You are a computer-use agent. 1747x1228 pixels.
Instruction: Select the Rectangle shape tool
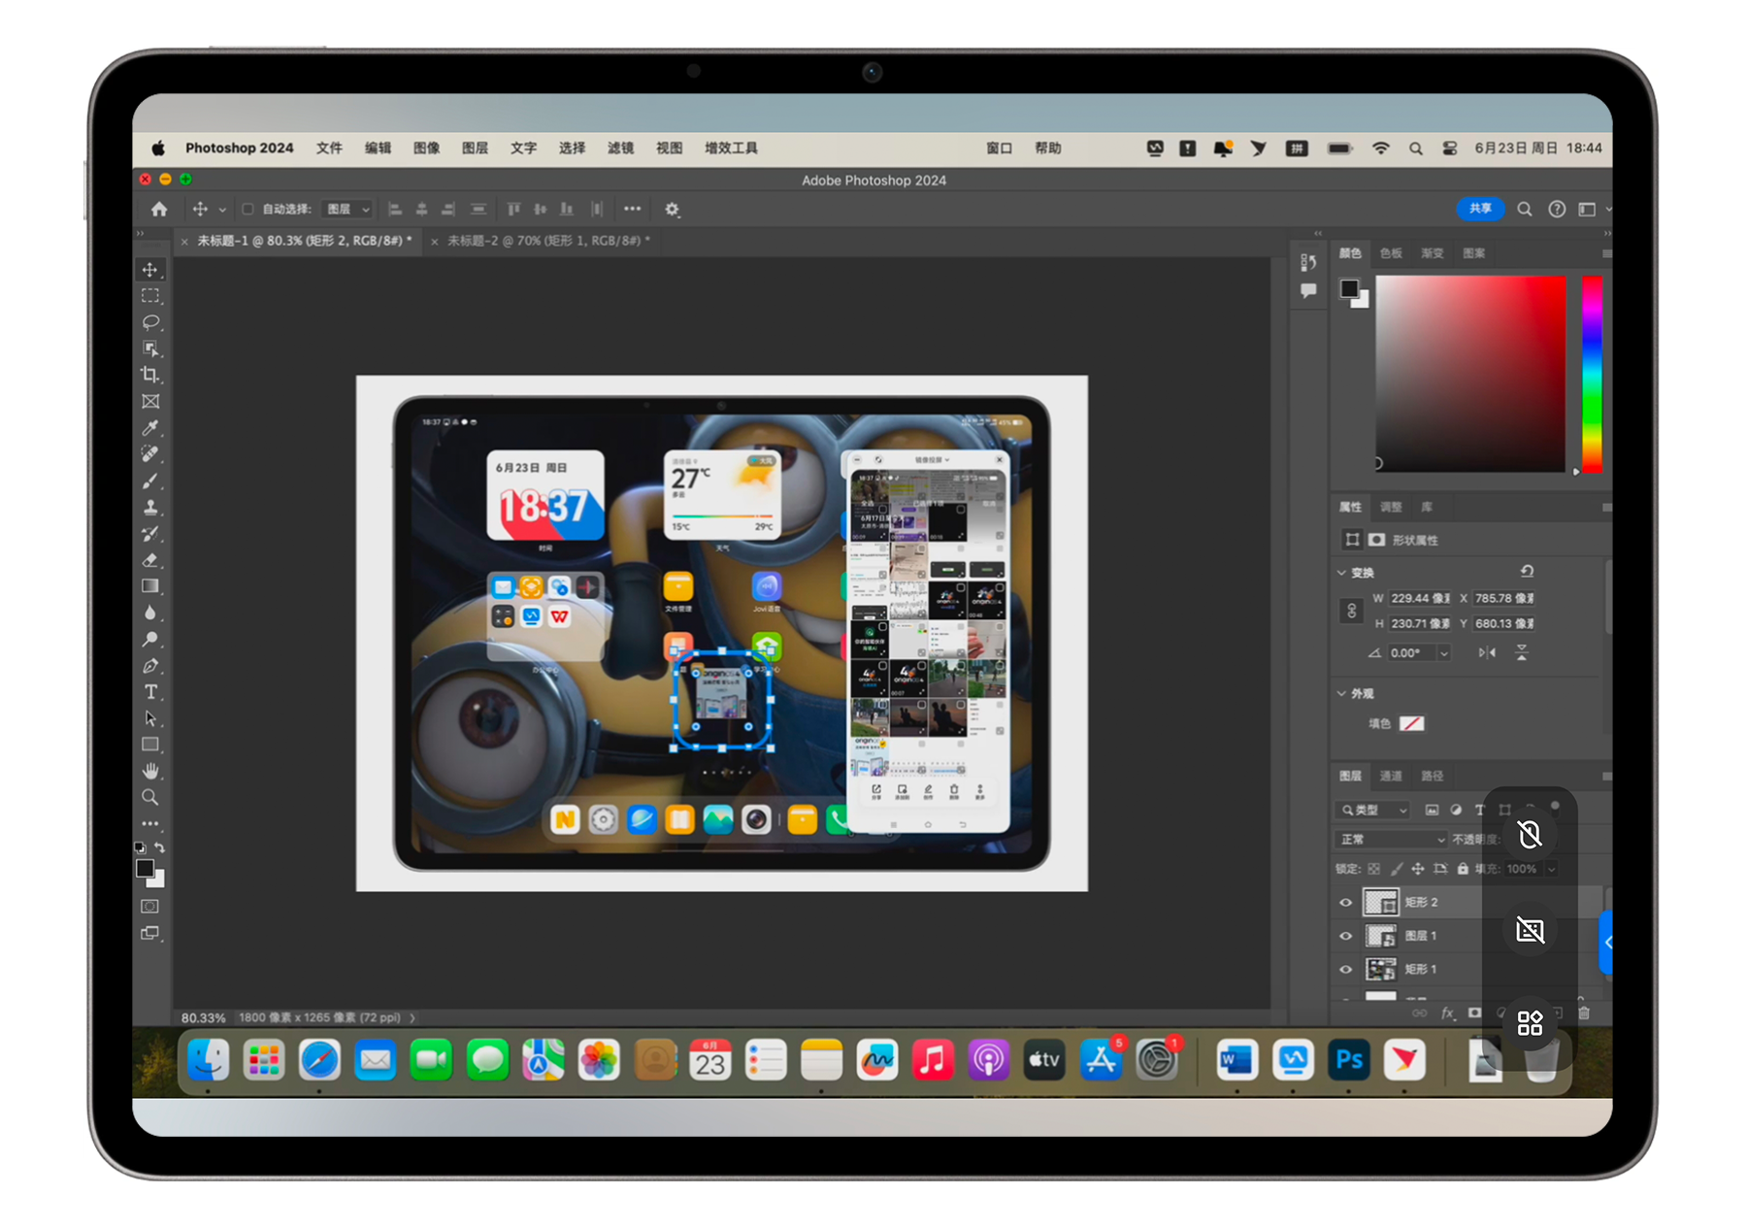[x=150, y=745]
